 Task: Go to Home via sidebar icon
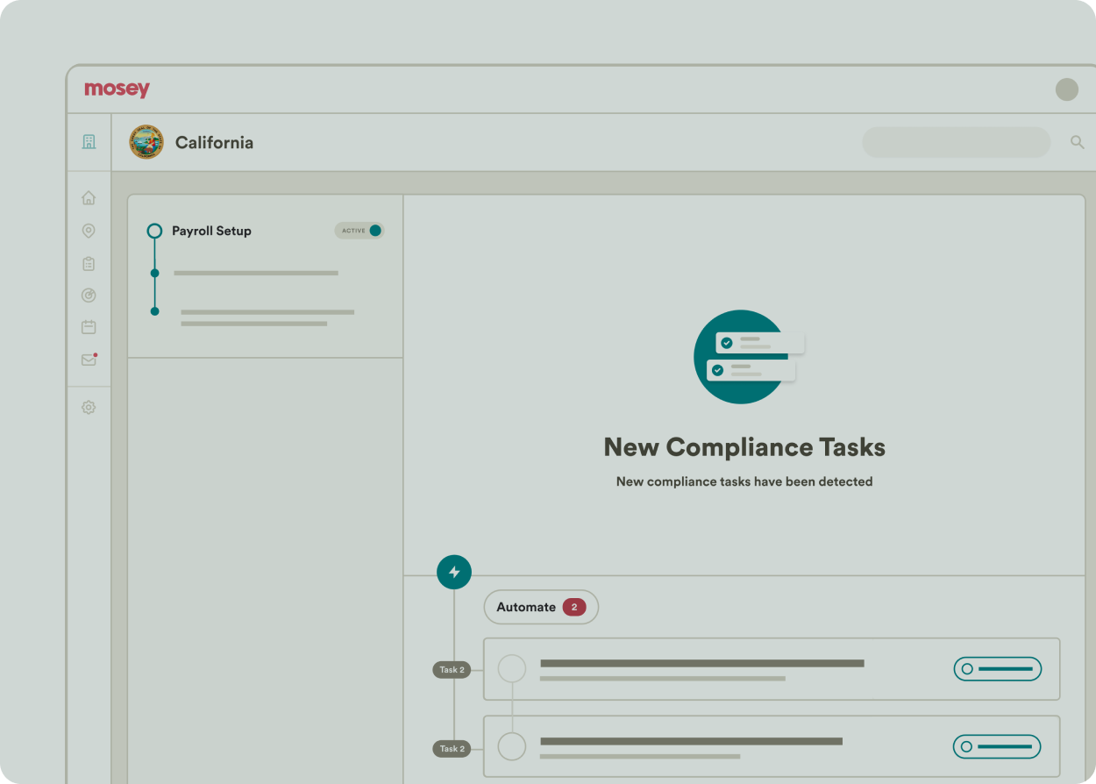(x=89, y=198)
